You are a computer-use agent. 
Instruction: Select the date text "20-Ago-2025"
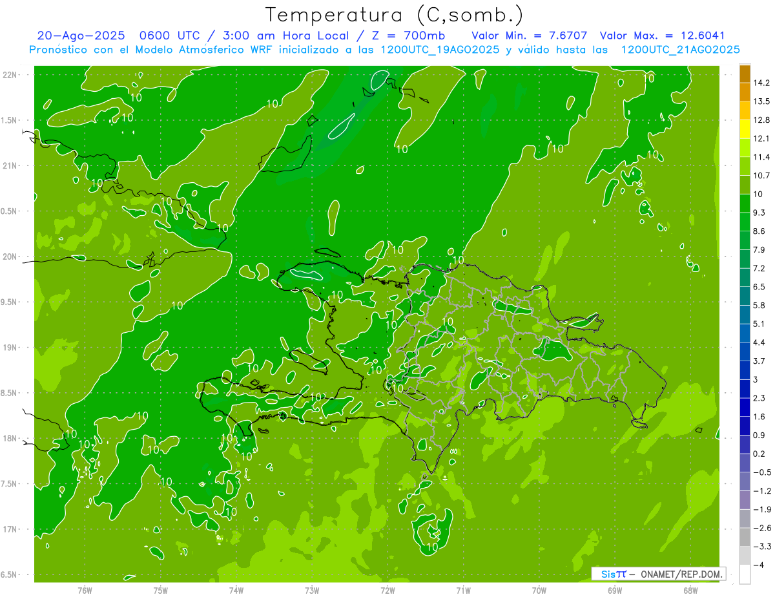(81, 36)
